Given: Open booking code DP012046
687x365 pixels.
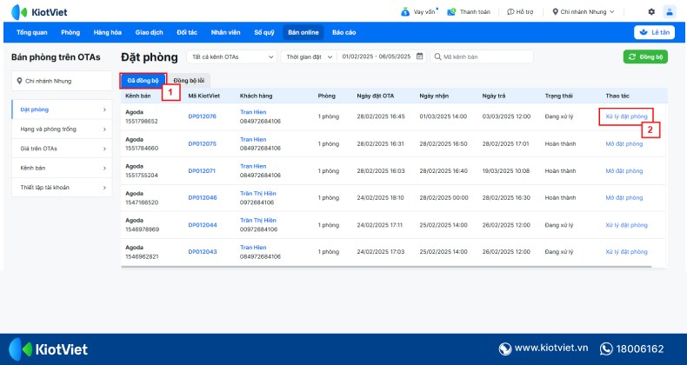Looking at the screenshot, I should click(202, 198).
